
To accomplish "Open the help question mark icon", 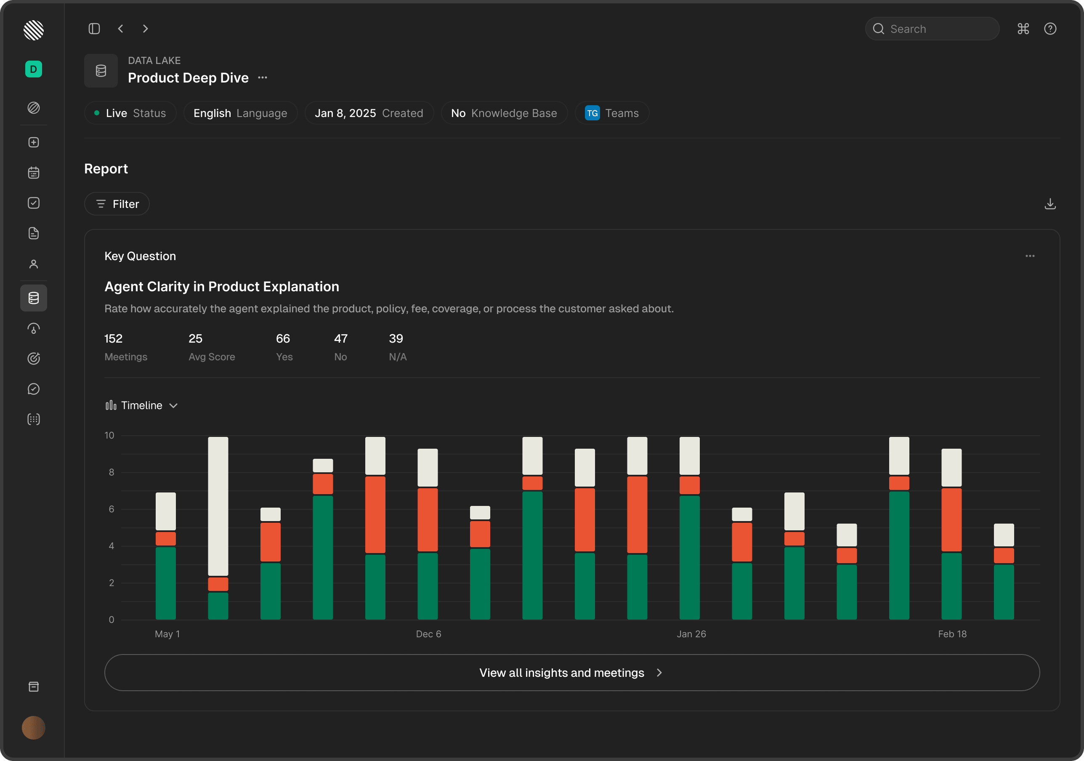I will (x=1050, y=29).
